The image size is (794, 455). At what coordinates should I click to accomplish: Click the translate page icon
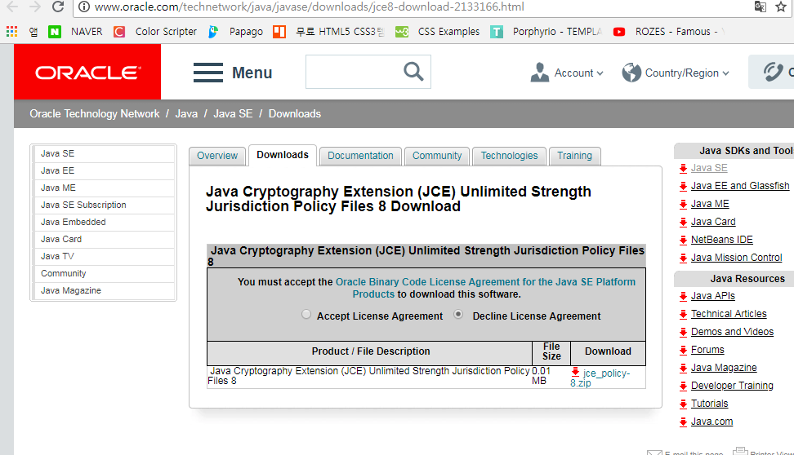760,7
